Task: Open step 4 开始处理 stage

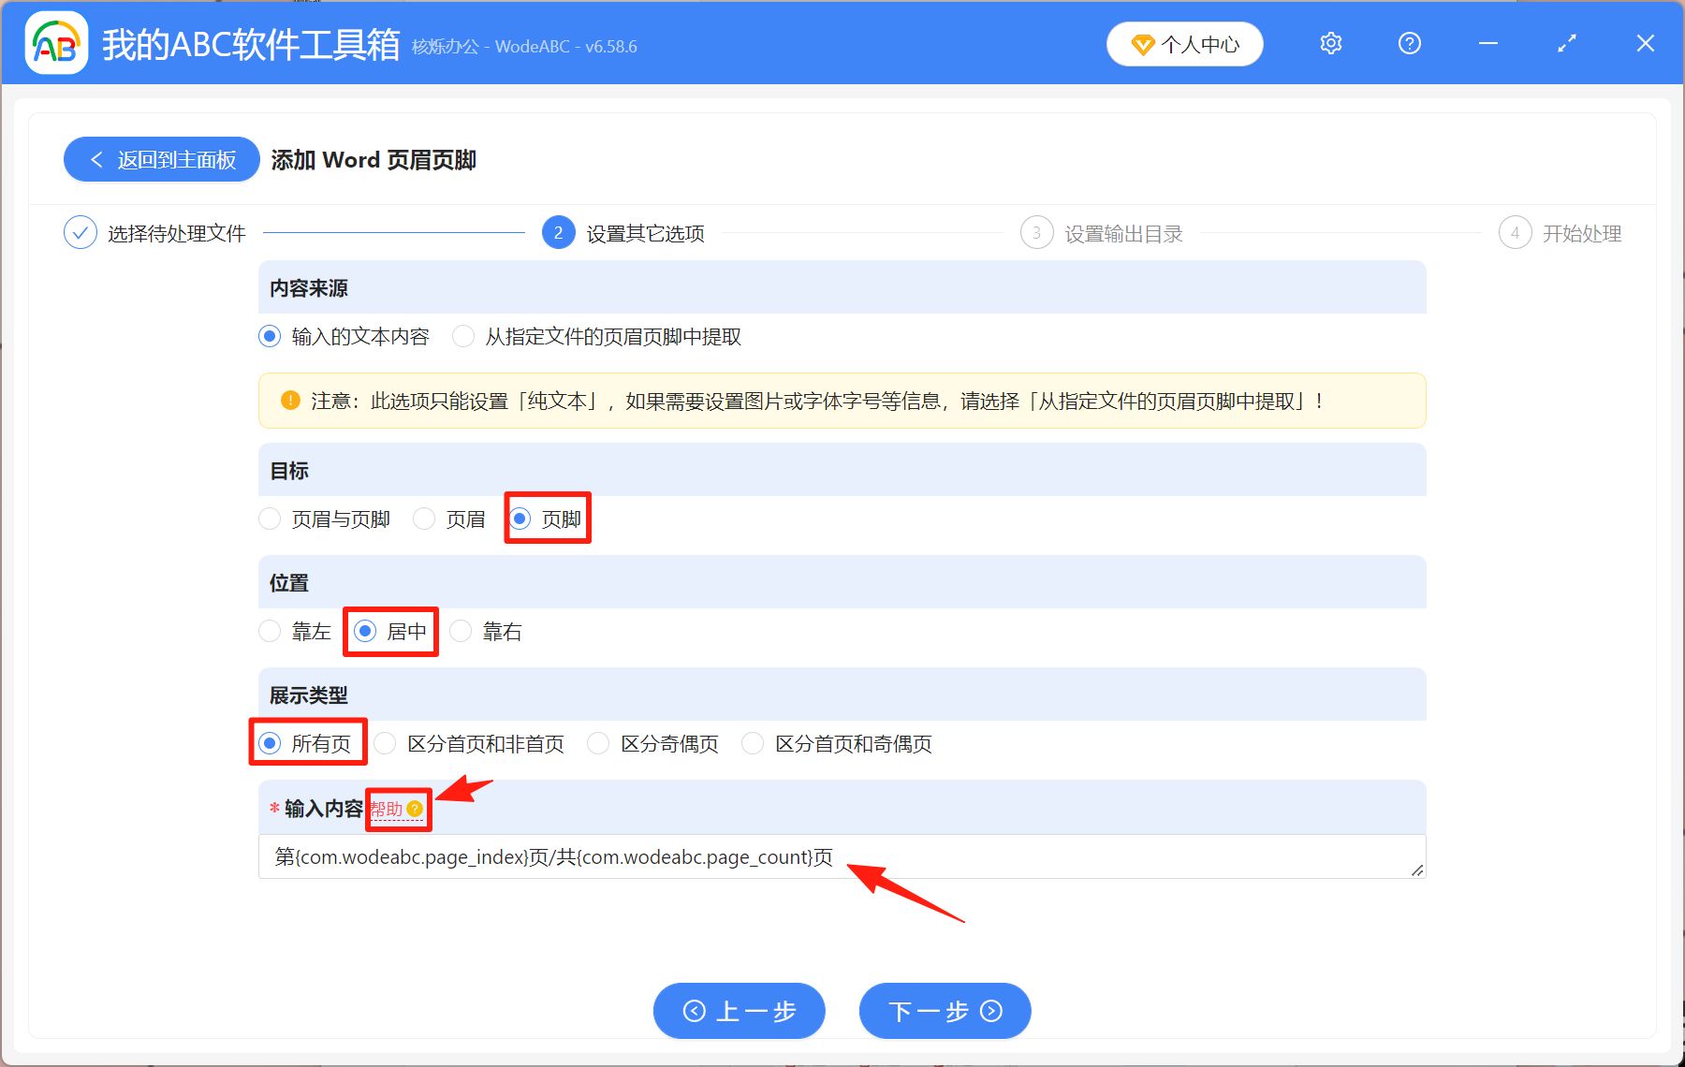Action: pos(1516,233)
